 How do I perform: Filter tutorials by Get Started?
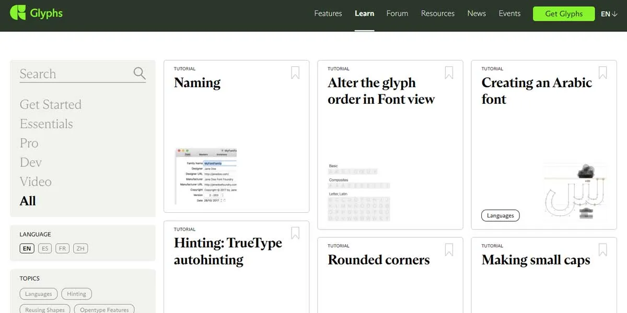point(51,104)
